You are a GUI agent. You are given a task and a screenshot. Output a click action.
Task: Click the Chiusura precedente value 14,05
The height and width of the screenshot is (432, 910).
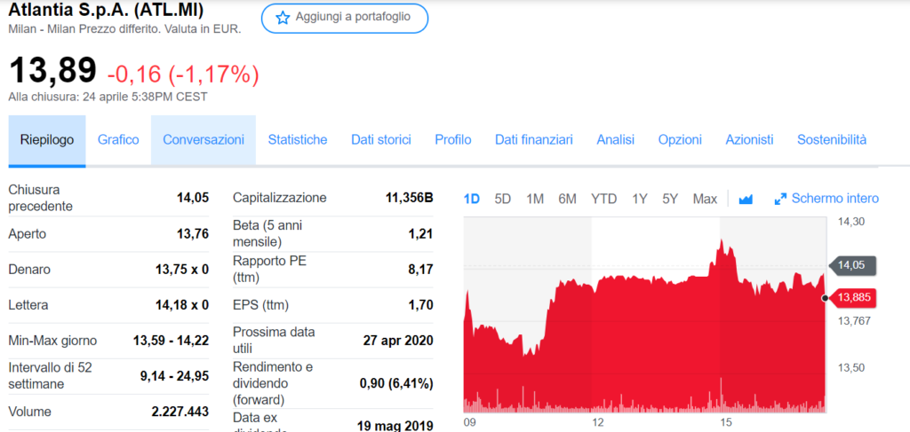[x=193, y=198]
